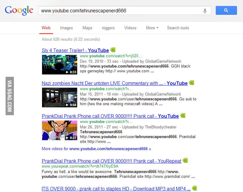Switch to the Maps tab
Viewport: 243px width, 192px height.
[87, 28]
